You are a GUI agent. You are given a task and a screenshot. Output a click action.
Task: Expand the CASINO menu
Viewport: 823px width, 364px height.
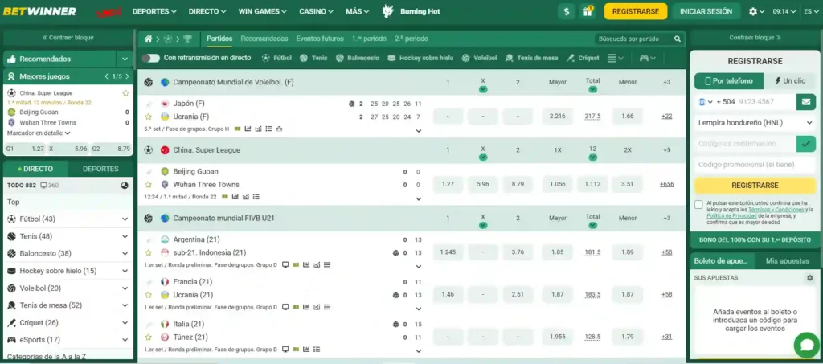317,11
